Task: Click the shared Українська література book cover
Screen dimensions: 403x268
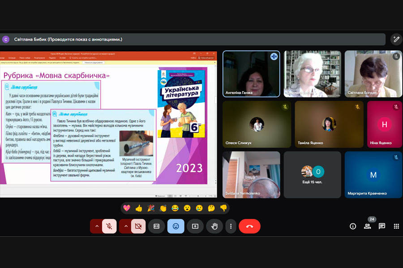Action: click(x=182, y=104)
